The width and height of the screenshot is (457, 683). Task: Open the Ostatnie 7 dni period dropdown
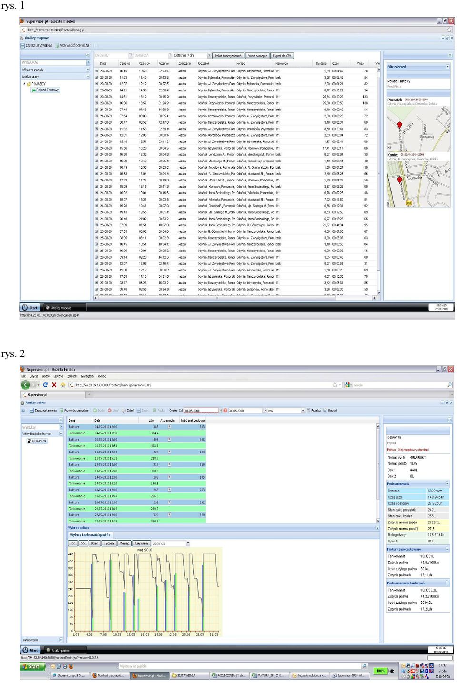coord(209,55)
